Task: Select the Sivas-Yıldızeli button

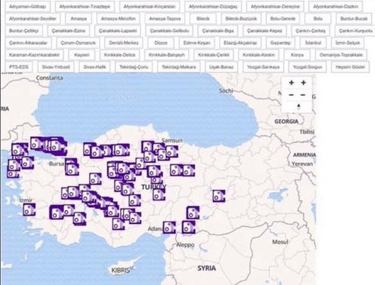Action: [56, 67]
